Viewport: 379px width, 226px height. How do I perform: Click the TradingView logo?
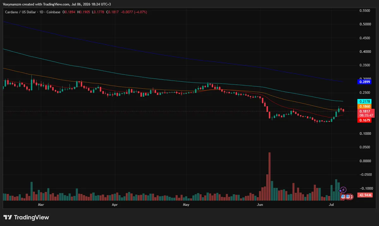coord(26,217)
